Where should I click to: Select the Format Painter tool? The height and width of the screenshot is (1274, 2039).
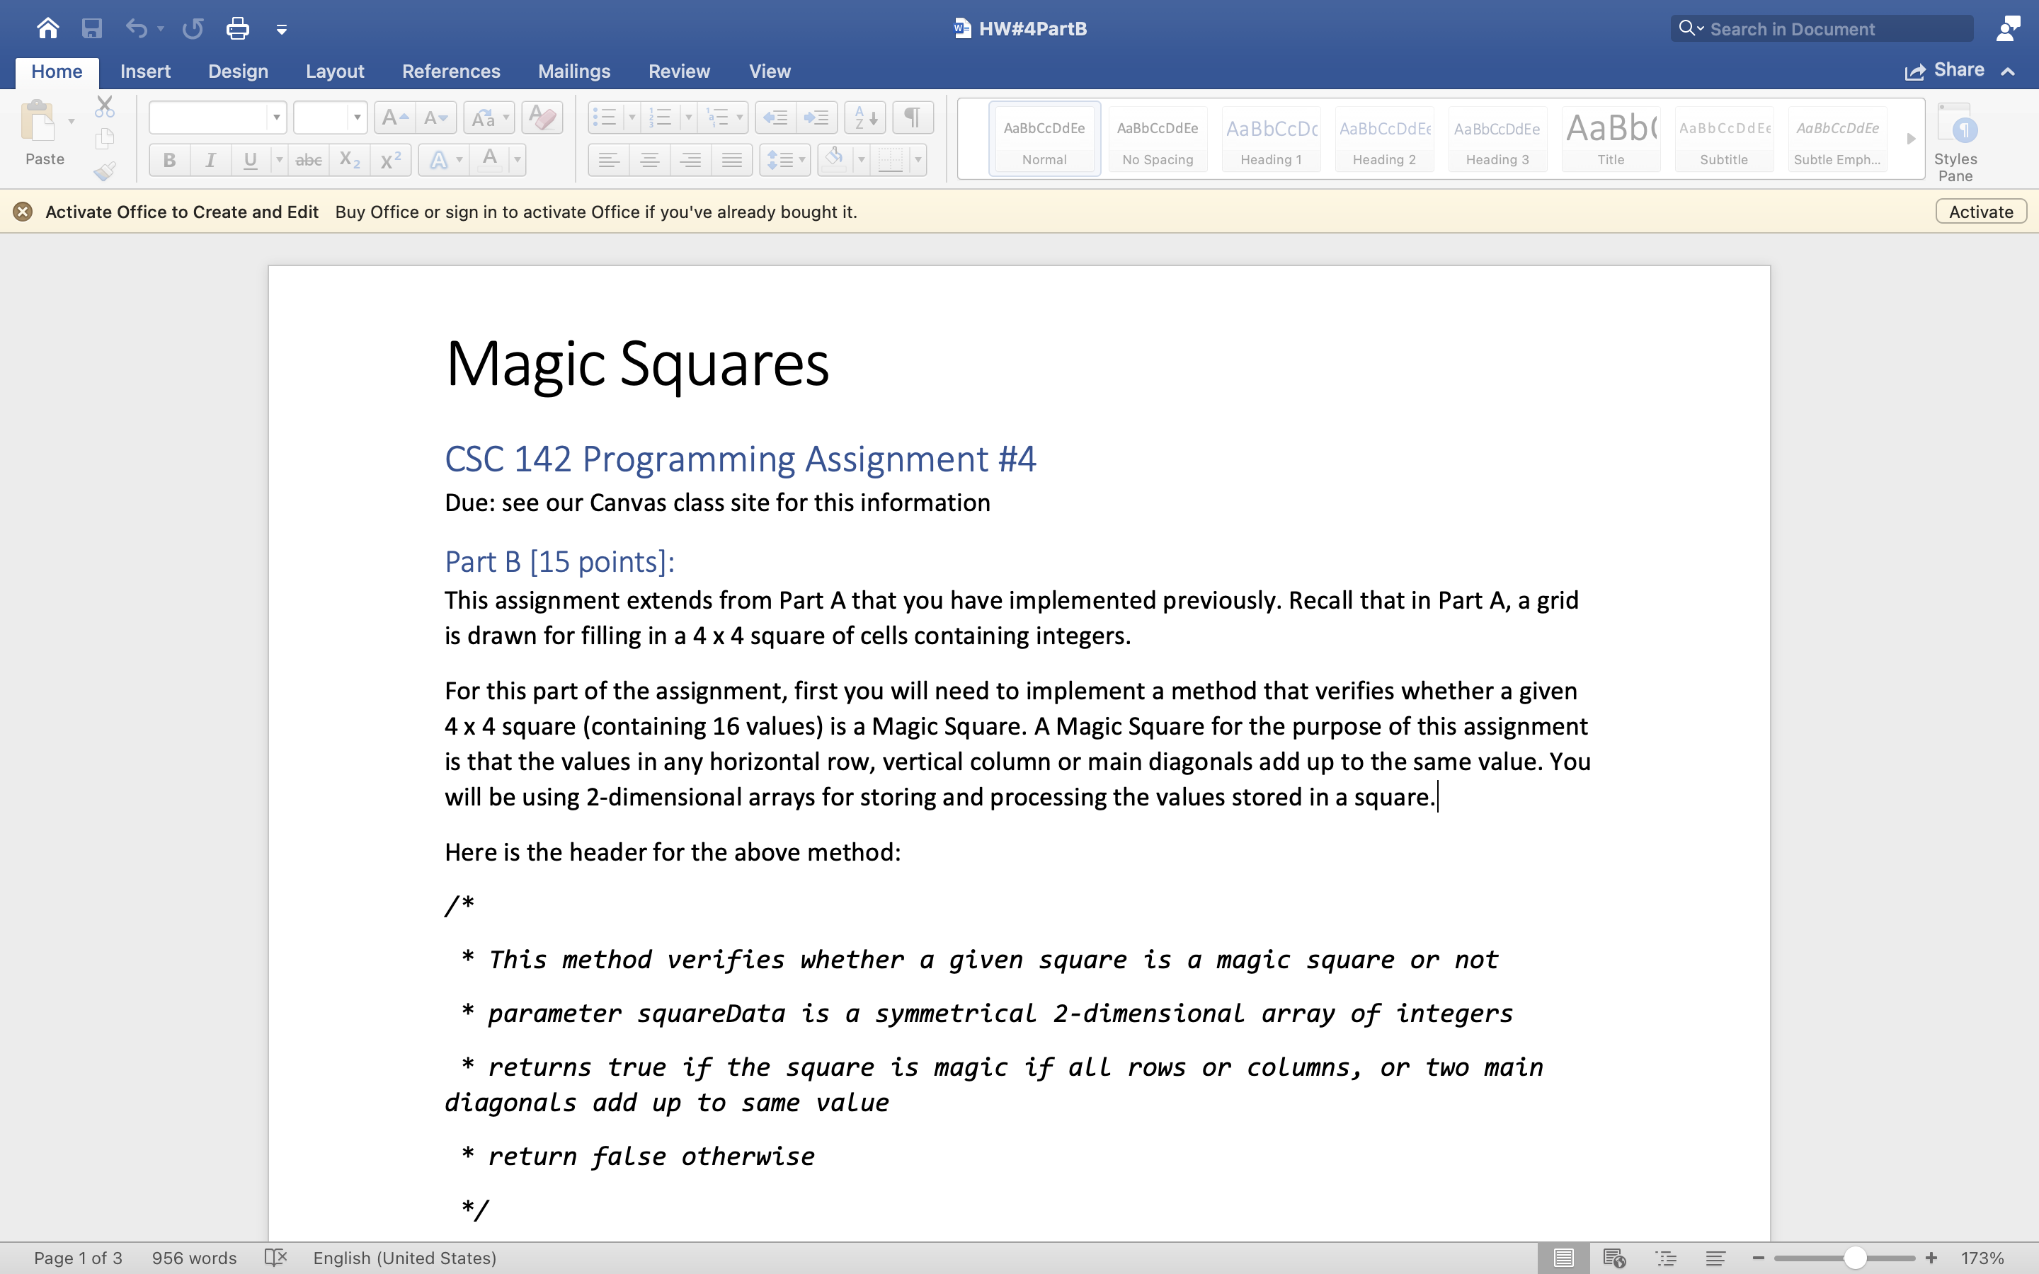pos(105,171)
